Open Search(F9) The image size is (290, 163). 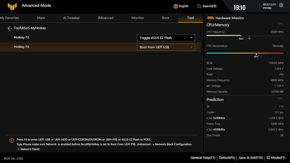pyautogui.click(x=210, y=6)
